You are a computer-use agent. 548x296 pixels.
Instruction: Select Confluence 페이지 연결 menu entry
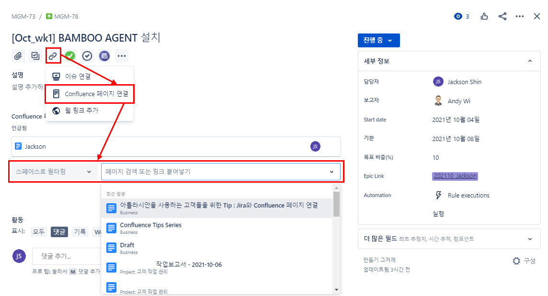click(90, 94)
